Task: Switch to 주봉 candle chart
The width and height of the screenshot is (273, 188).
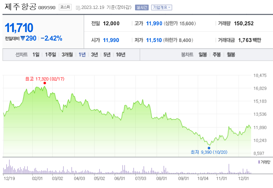Action: [x=217, y=54]
